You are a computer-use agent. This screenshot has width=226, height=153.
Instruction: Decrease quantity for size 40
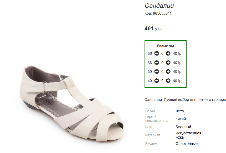157,81
